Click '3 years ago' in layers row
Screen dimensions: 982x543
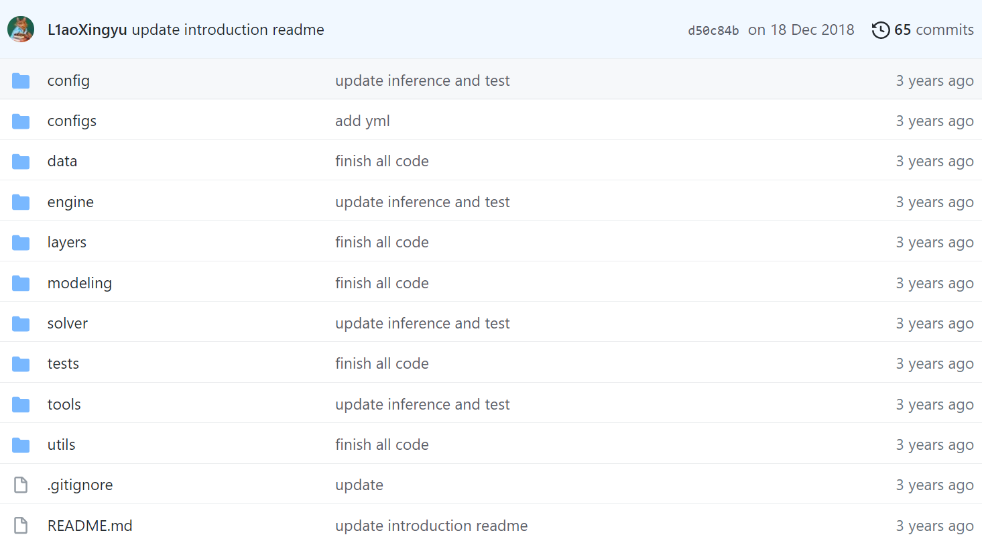[935, 242]
